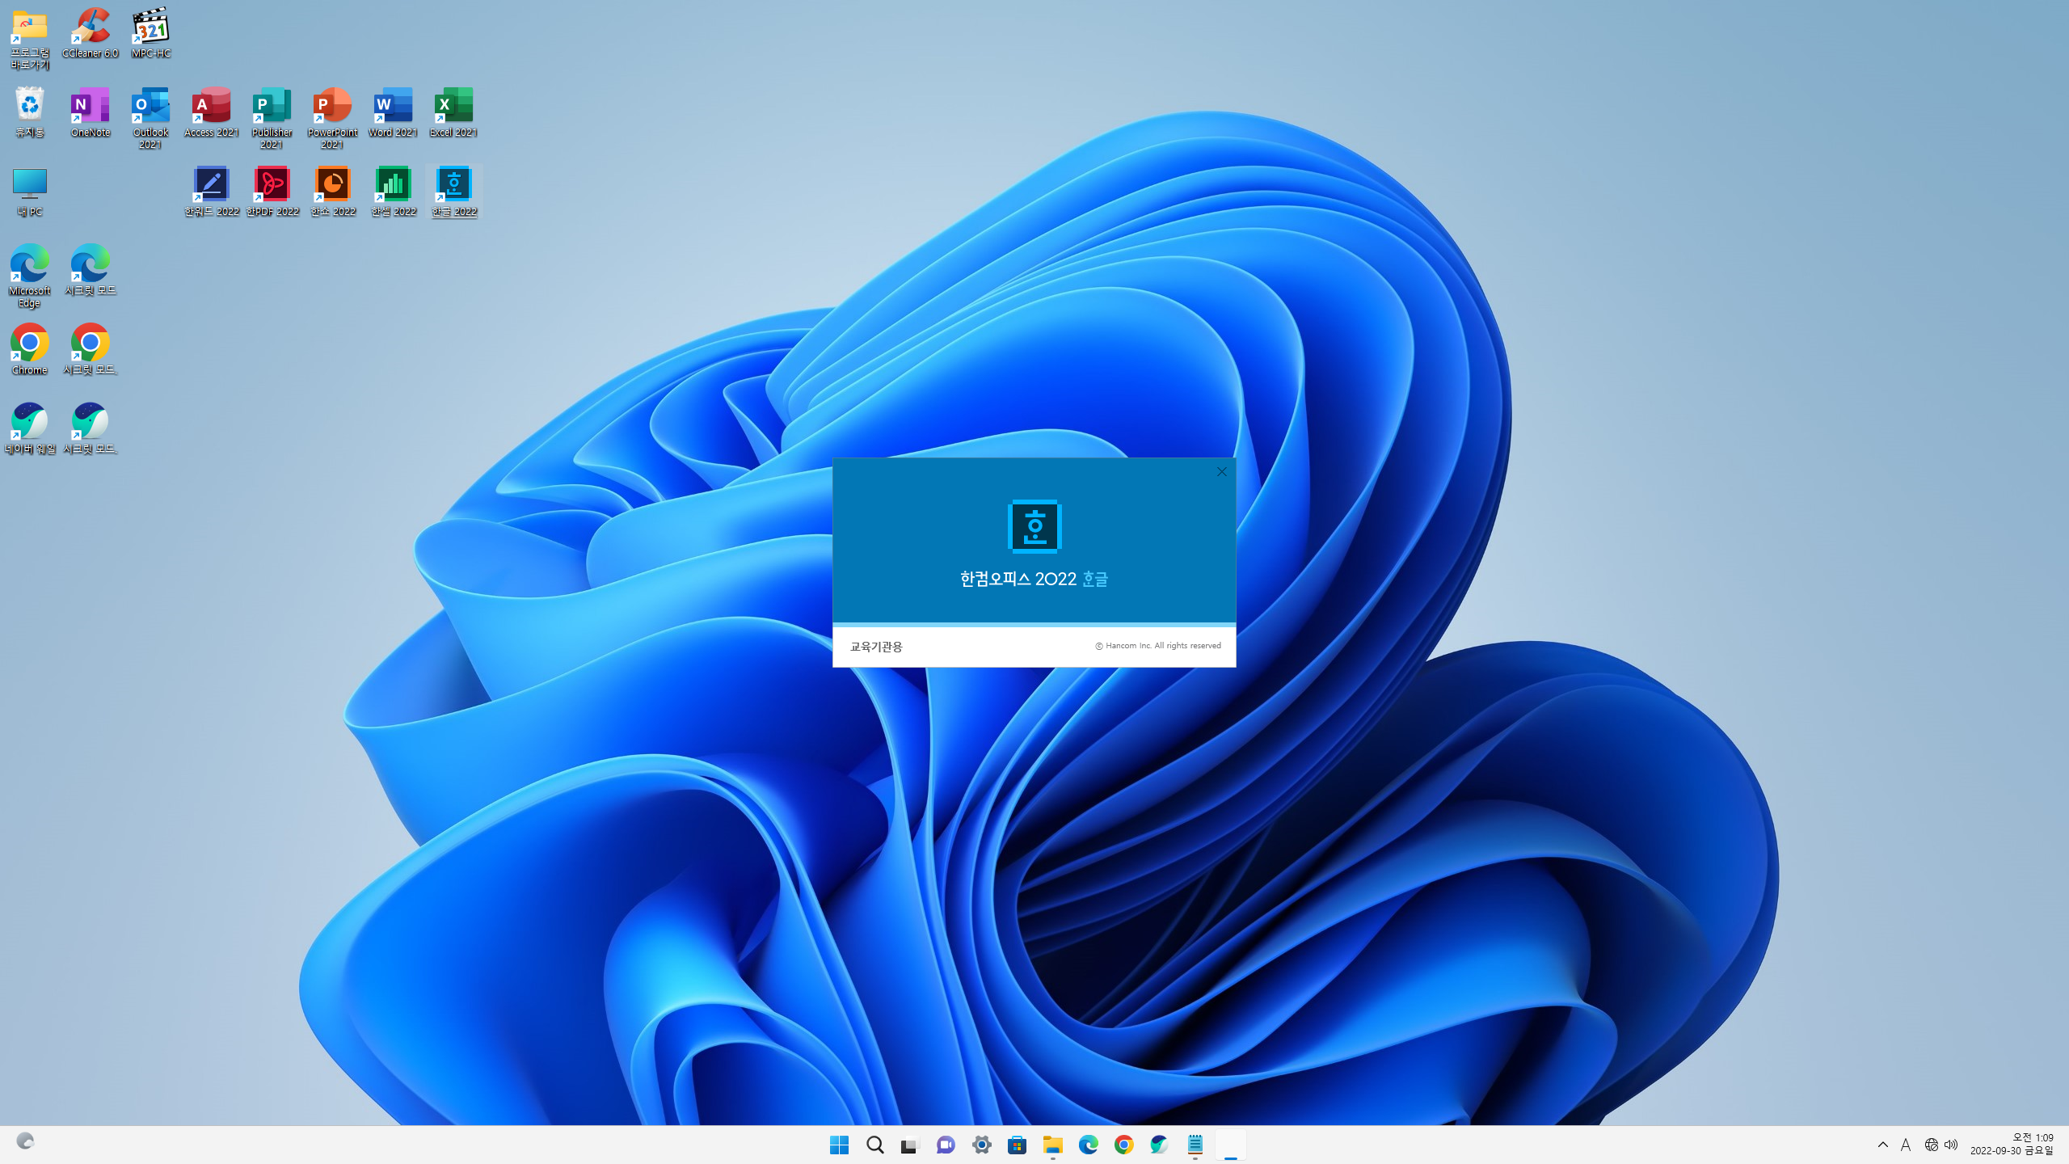
Task: Open the Windows Start menu
Action: [839, 1145]
